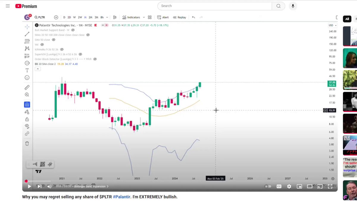
Task: Toggle closed captions CC button
Action: 279,186
